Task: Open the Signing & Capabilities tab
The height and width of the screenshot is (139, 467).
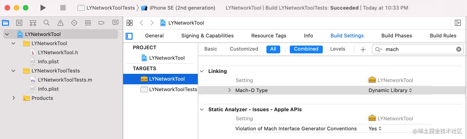Action: click(207, 36)
